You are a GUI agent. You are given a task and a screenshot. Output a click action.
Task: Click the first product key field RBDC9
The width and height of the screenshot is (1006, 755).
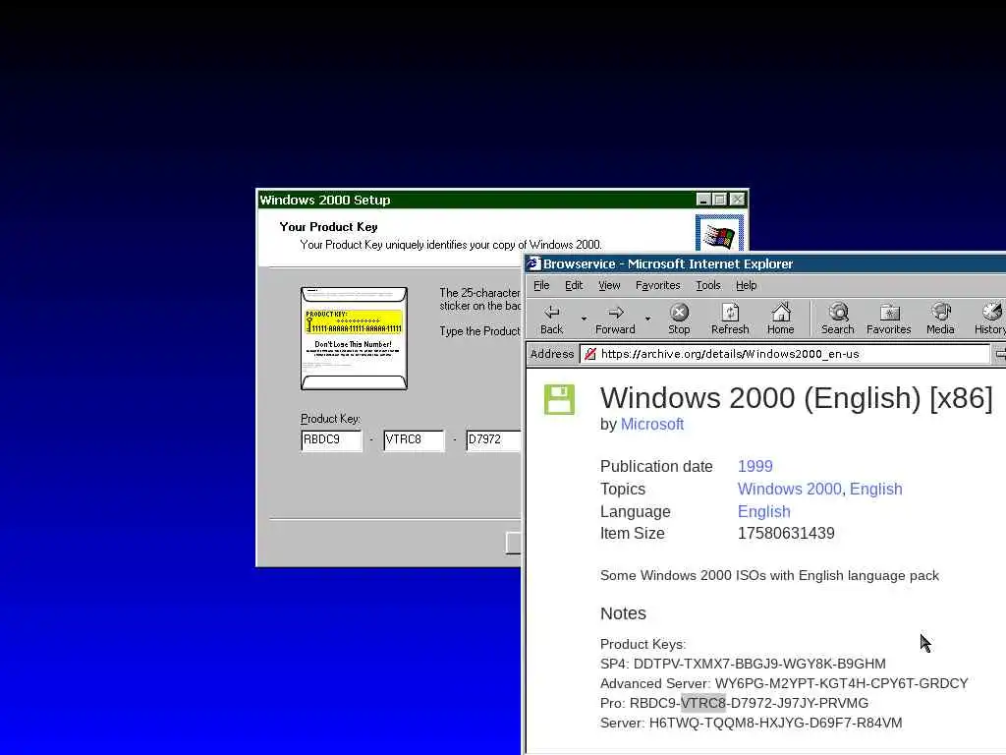pyautogui.click(x=331, y=439)
